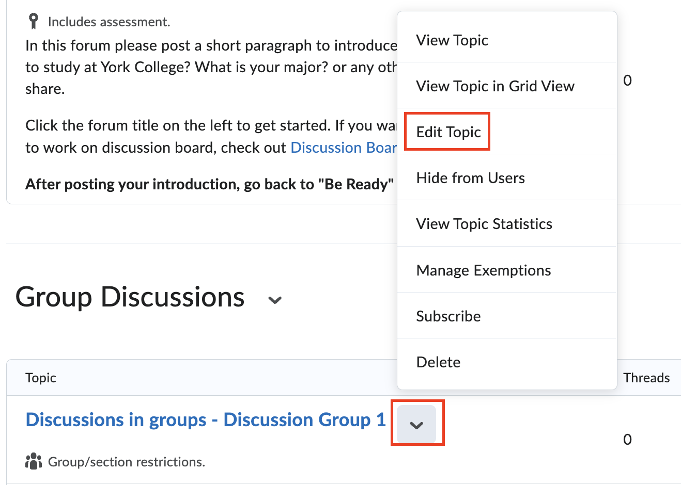This screenshot has height=485, width=681.
Task: Toggle the Discussion Group 1 actions dropdown arrow
Action: (x=416, y=425)
